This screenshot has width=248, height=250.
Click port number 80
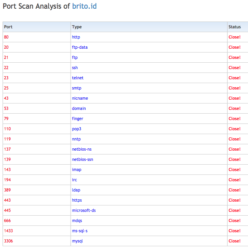pos(6,37)
